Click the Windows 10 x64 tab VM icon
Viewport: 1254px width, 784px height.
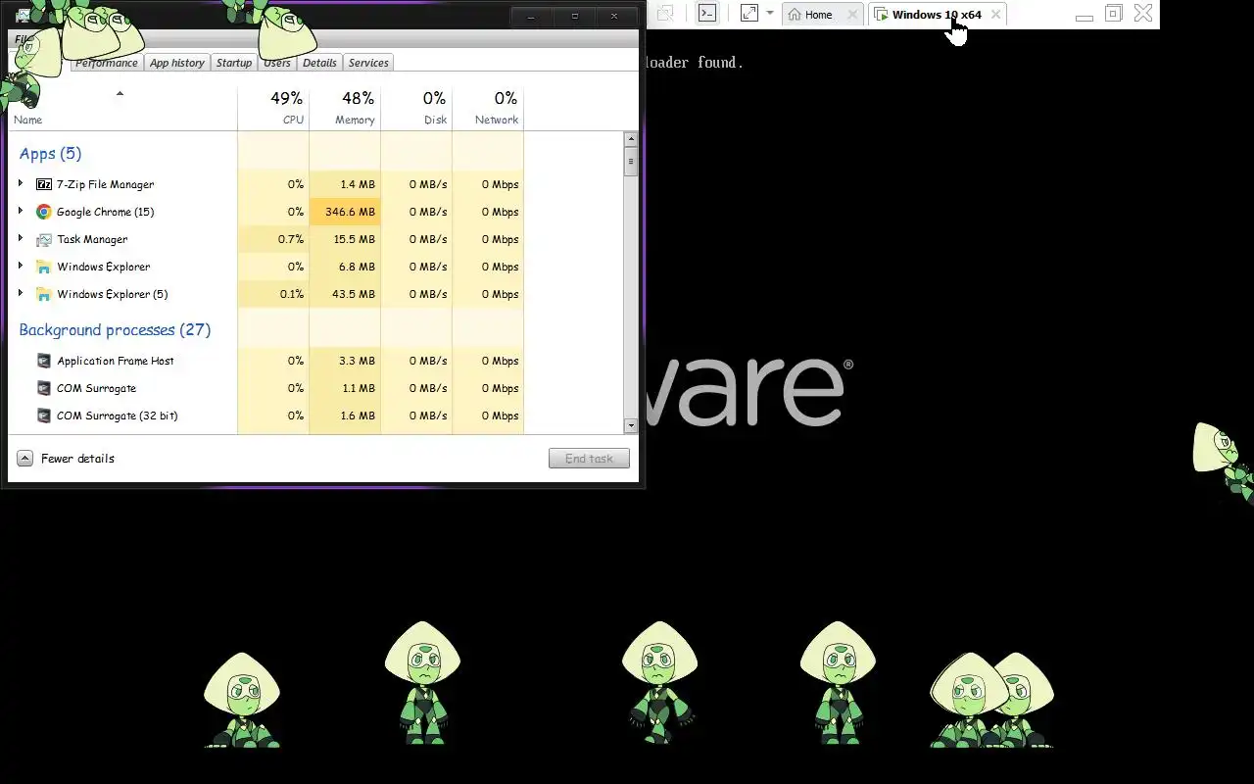[x=881, y=15]
